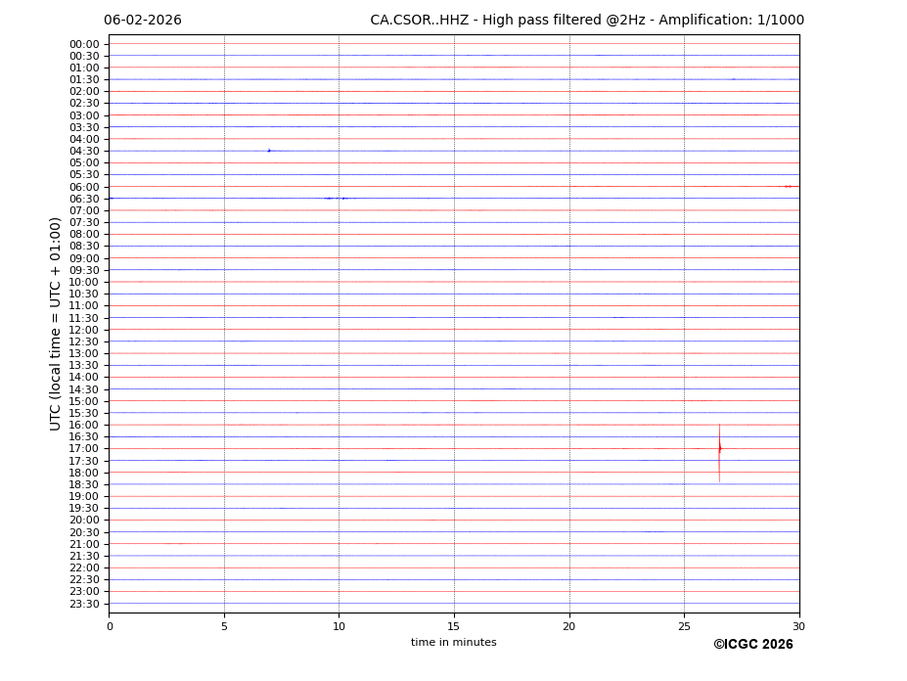Click the blue blip on the 04:30 trace
The image size is (907, 681).
tap(269, 151)
